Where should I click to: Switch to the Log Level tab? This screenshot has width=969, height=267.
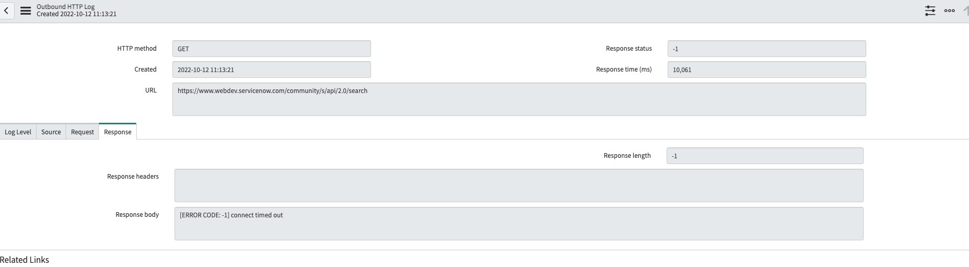click(x=18, y=132)
